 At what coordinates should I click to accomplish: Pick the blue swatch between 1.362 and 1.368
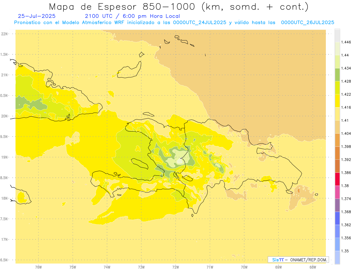pyautogui.click(x=337, y=218)
